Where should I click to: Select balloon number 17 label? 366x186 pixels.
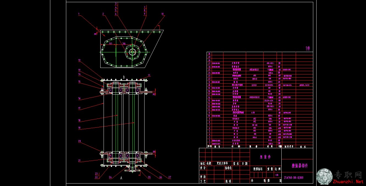79,108
